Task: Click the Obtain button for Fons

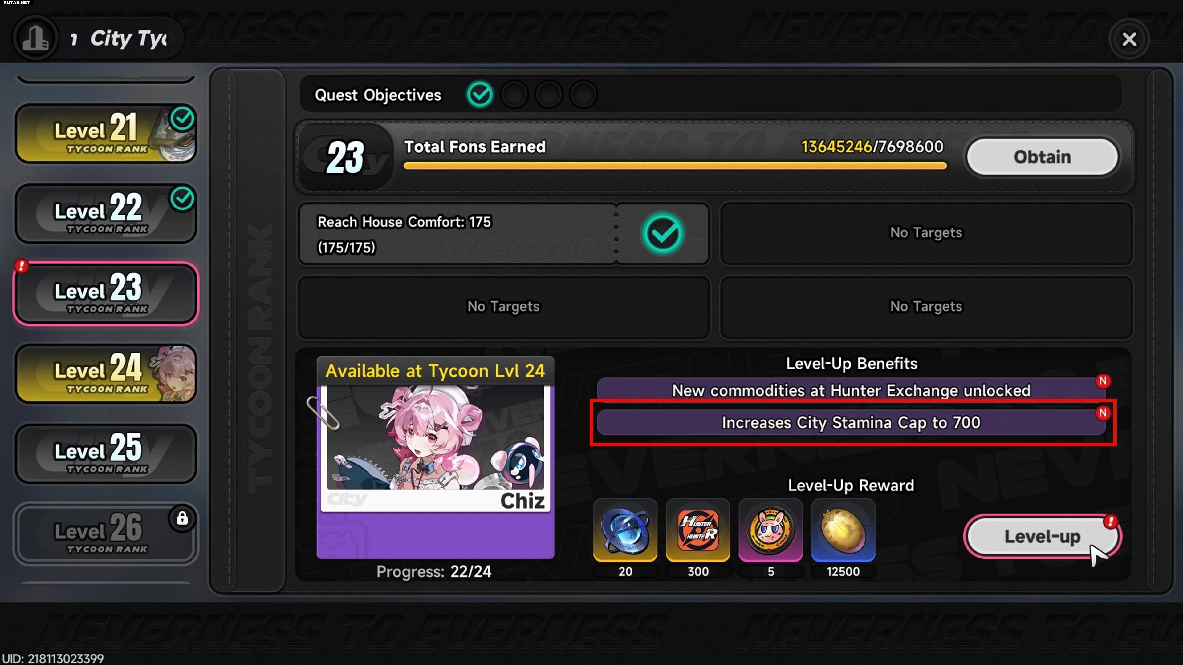Action: point(1042,157)
